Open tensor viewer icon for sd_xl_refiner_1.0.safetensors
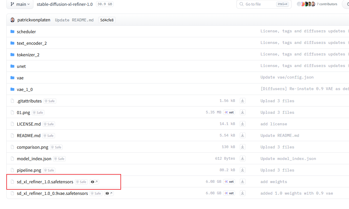 [94, 182]
